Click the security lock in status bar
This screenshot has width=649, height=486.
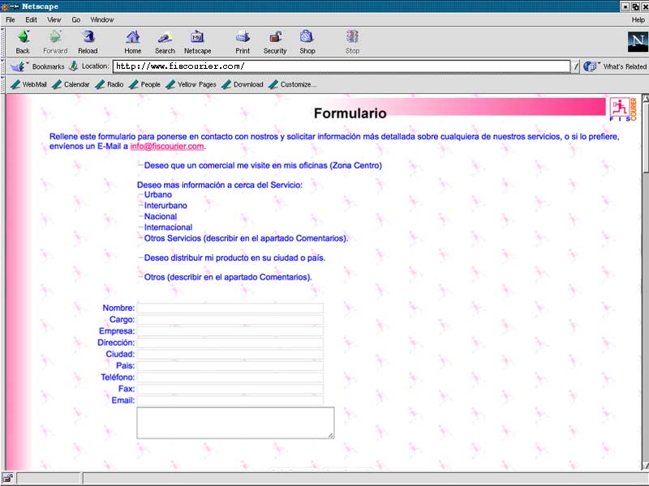click(x=8, y=479)
